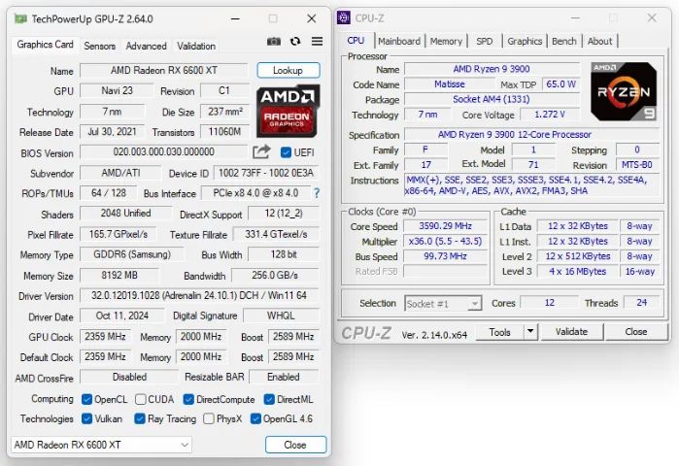Toggle the DirectCompute checkbox
This screenshot has width=679, height=466.
pos(188,399)
